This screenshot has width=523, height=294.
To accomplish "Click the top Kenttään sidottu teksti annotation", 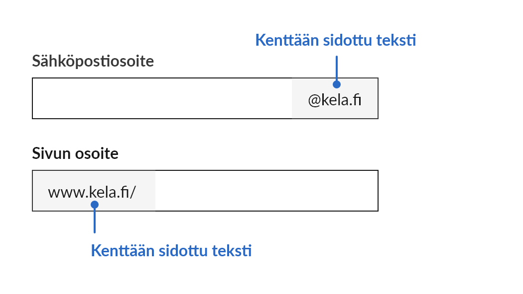I will (x=336, y=41).
